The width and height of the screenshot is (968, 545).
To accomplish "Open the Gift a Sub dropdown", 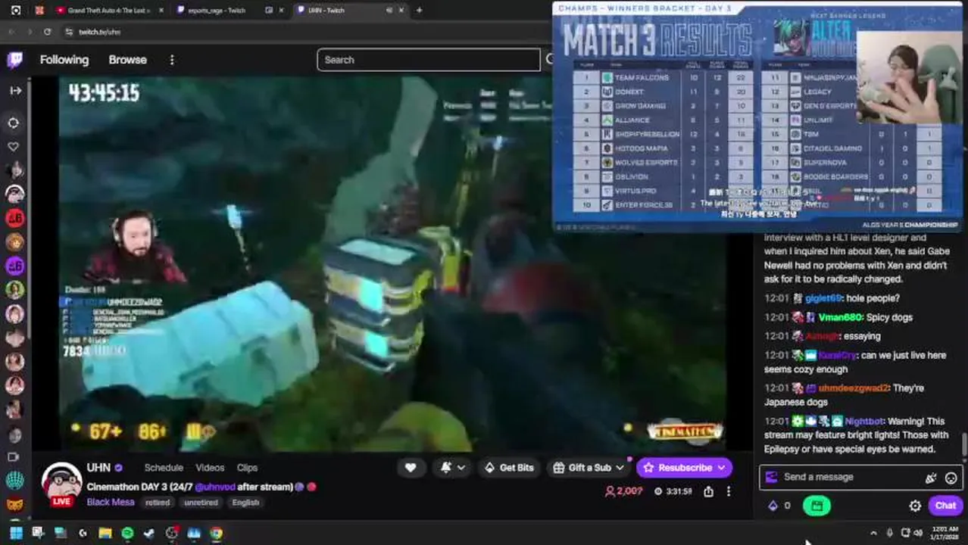I will coord(588,468).
